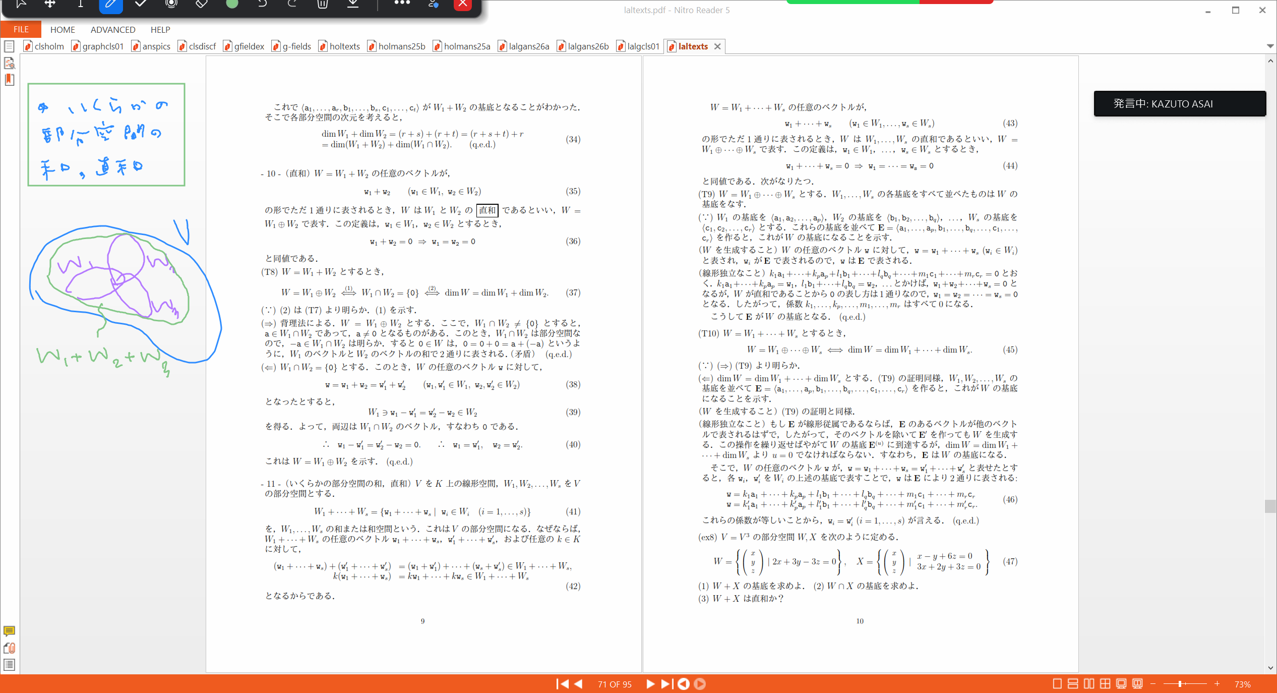The height and width of the screenshot is (693, 1277).
Task: Close the laltexts document tab
Action: click(717, 46)
